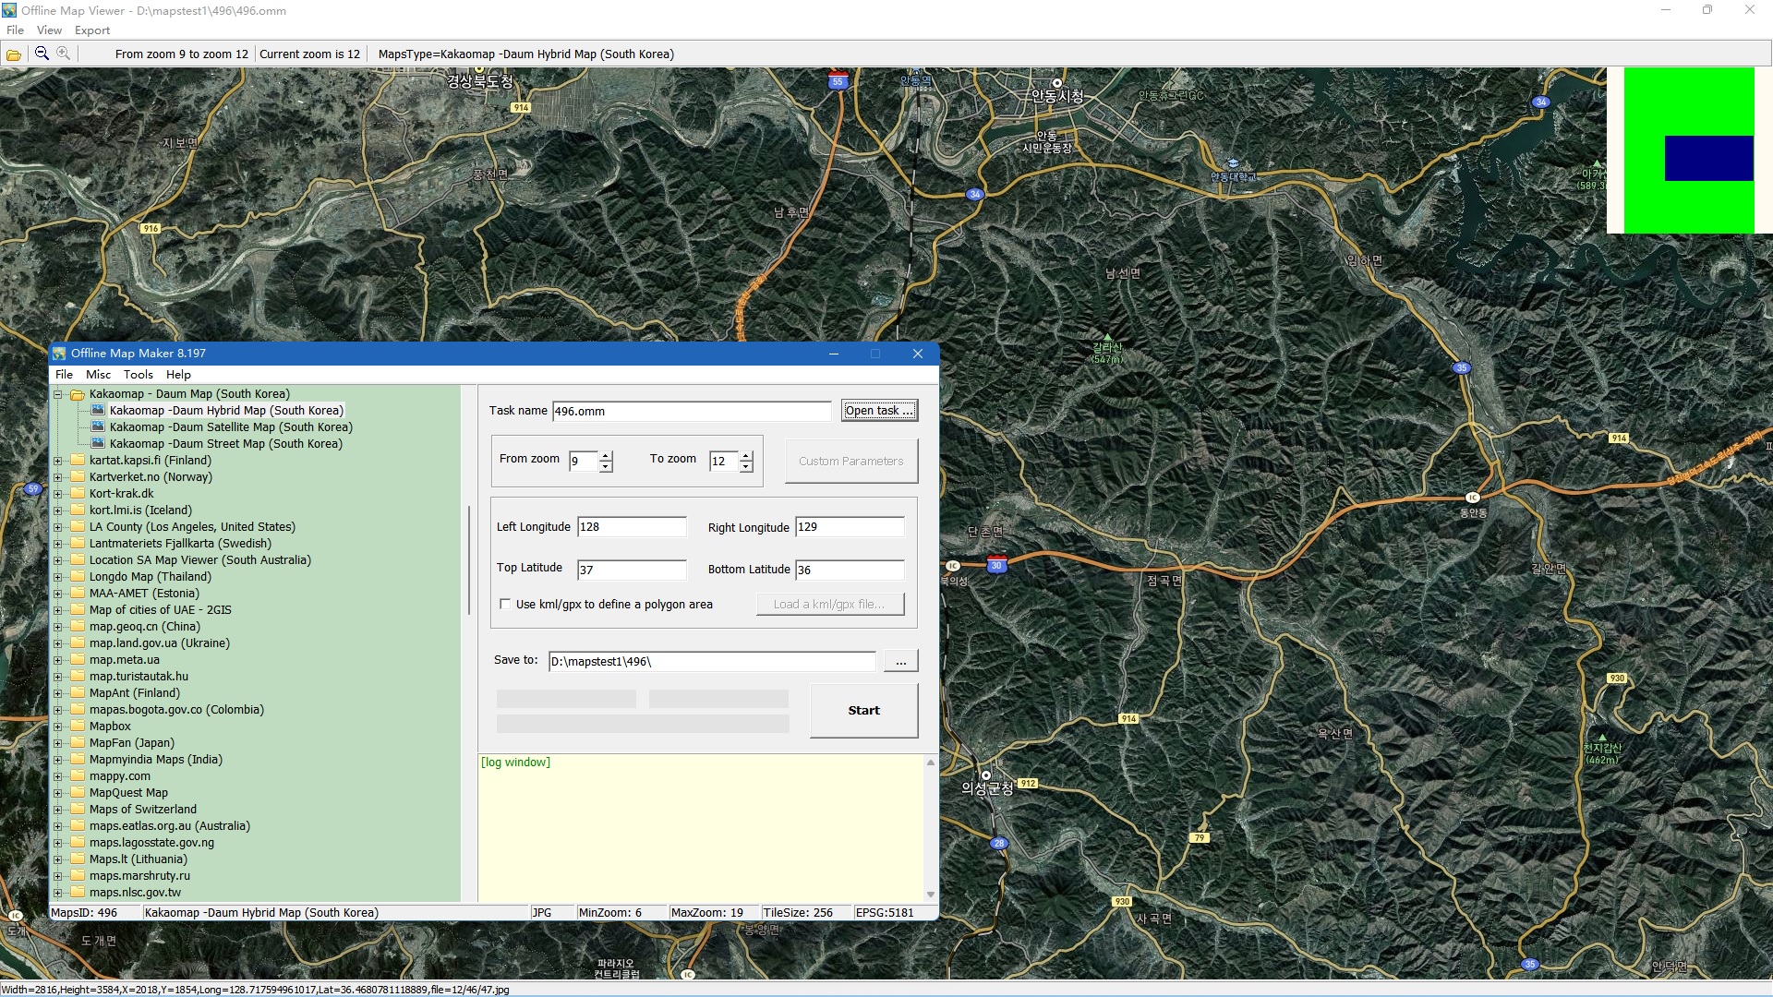The width and height of the screenshot is (1773, 997).
Task: Expand the Maps.lt (Lithuania) node
Action: tap(57, 859)
